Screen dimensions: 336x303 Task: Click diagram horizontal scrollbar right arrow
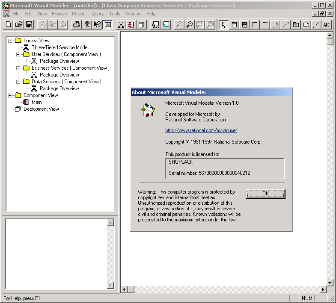tap(323, 290)
